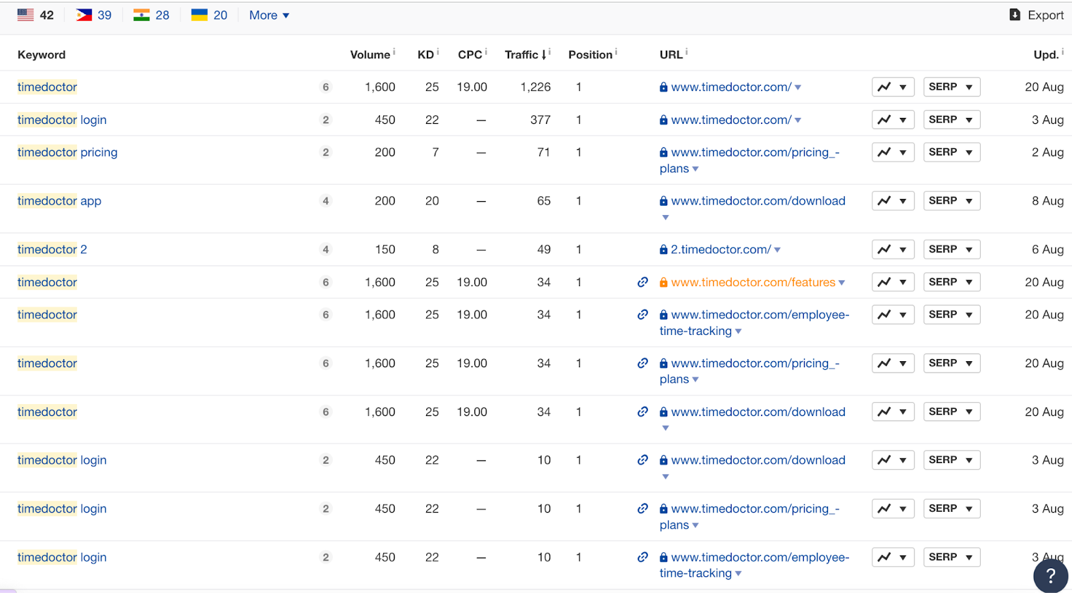1072x593 pixels.
Task: Open trend chart button for timedoctor pricing row
Action: click(893, 152)
